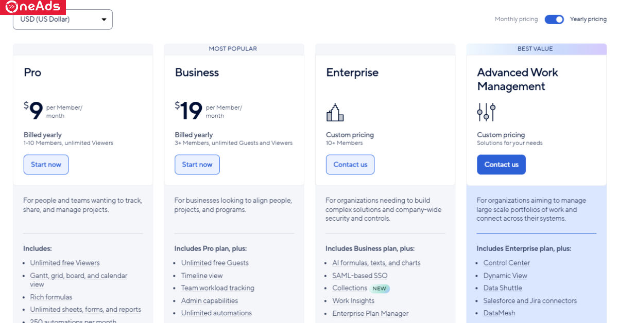Screen dimensions: 618x323
Task: Select the Monthly pricing label
Action: pos(516,19)
